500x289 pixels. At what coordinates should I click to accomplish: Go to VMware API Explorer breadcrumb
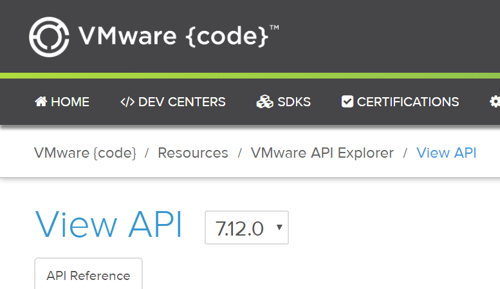[x=322, y=153]
